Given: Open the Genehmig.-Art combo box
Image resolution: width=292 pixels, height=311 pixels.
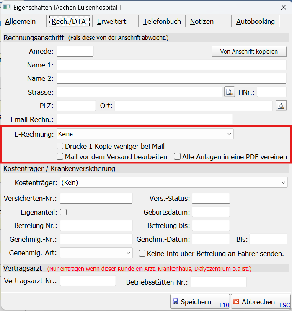Looking at the screenshot, I should point(96,253).
